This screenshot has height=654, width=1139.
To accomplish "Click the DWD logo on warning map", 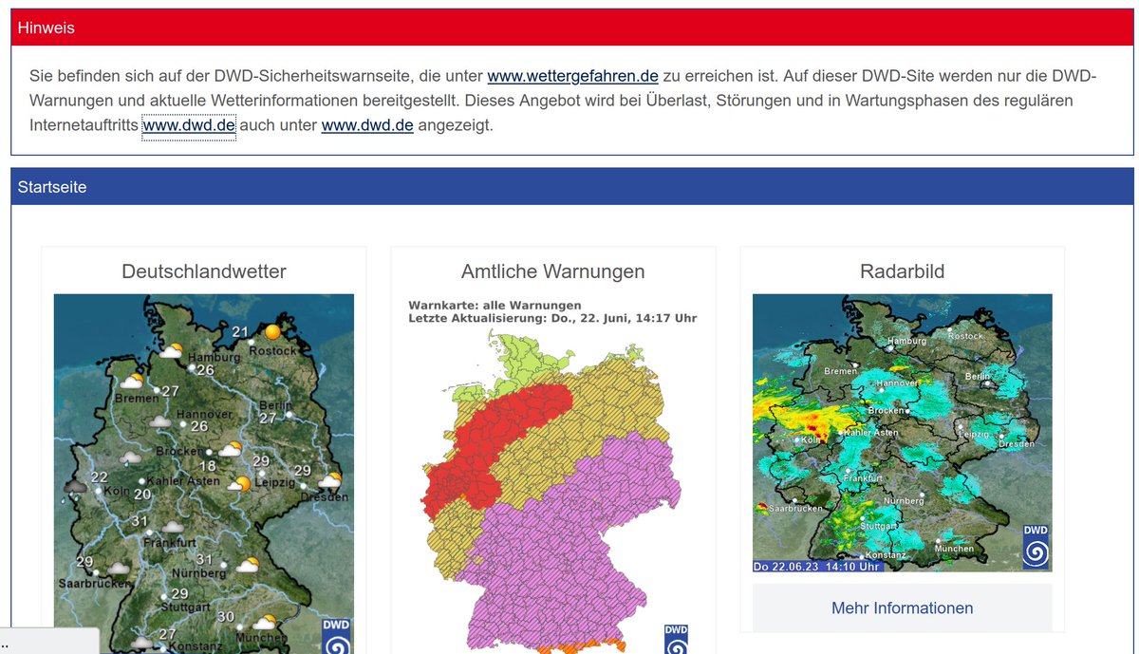I will point(676,640).
